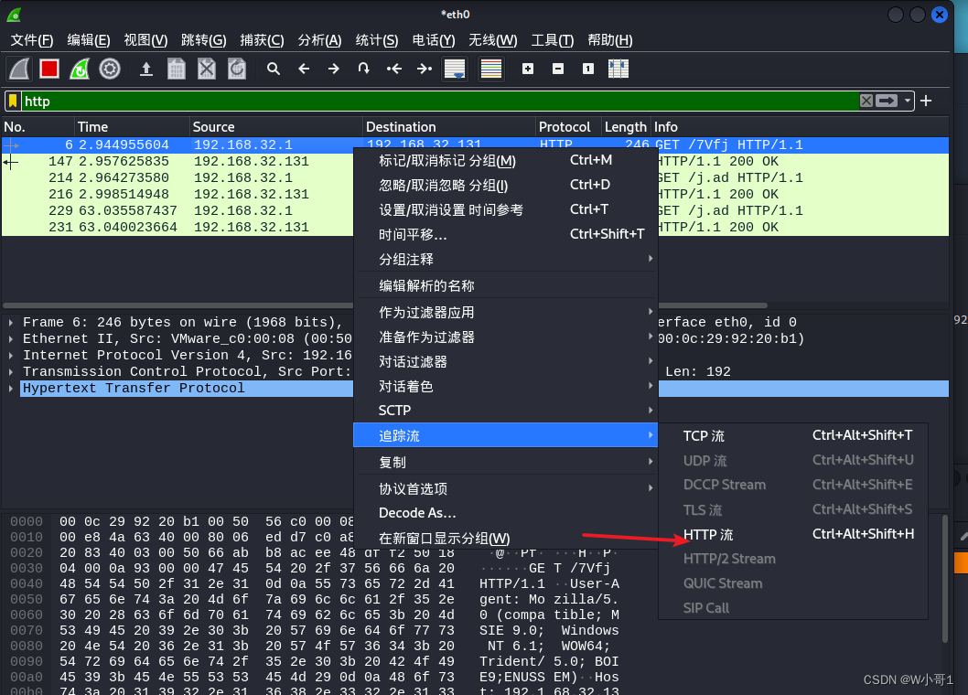Select 时间平移… context menu entry
Screen dimensions: 968x695
505,234
